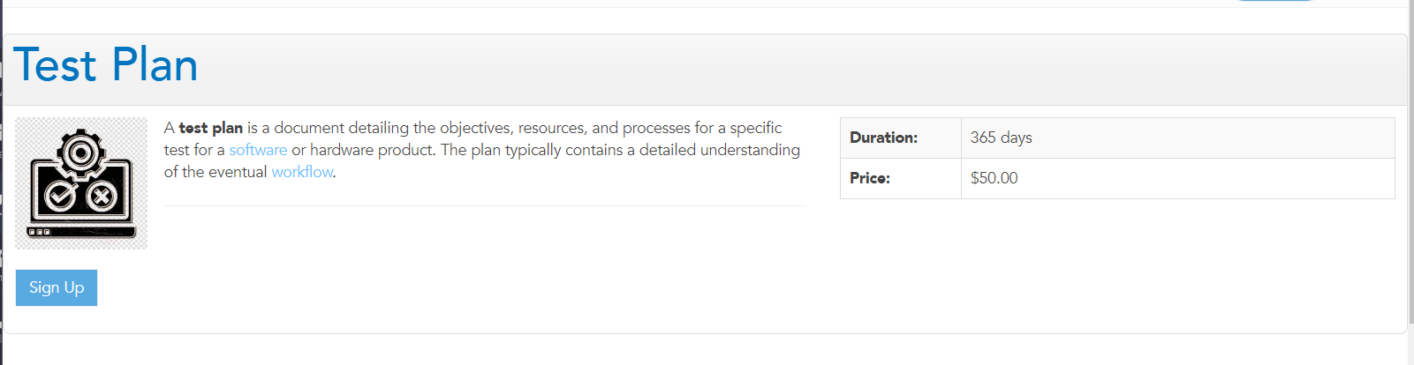
Task: Follow the workflow link in the description
Action: [302, 172]
